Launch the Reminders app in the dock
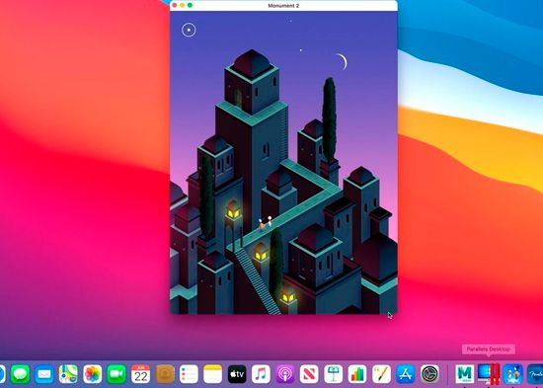This screenshot has height=388, width=543. (x=189, y=374)
